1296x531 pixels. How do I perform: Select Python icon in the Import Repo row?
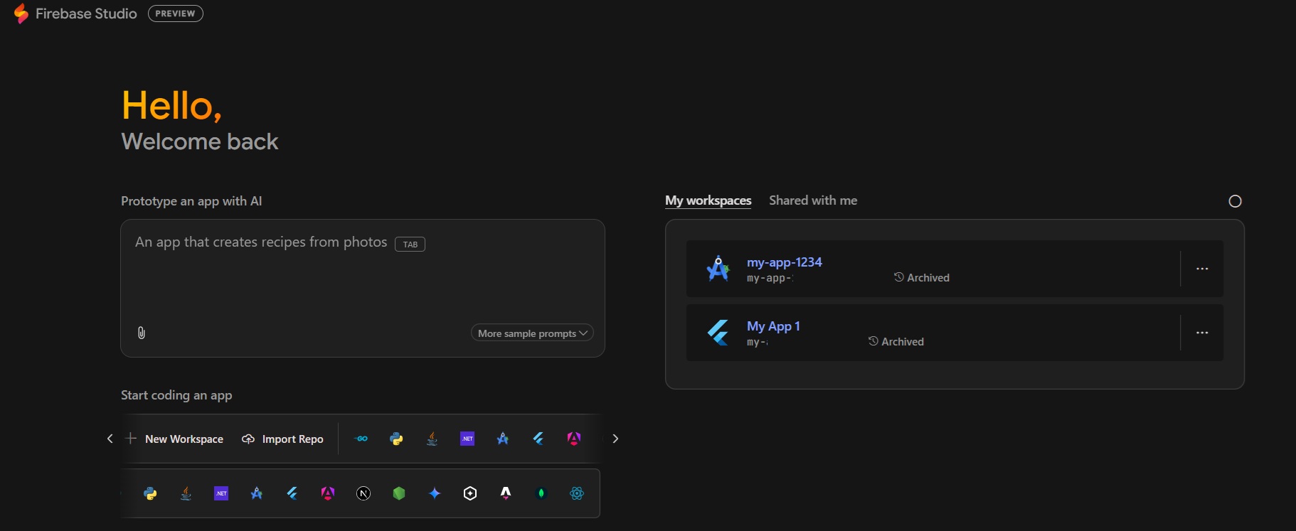pyautogui.click(x=396, y=439)
